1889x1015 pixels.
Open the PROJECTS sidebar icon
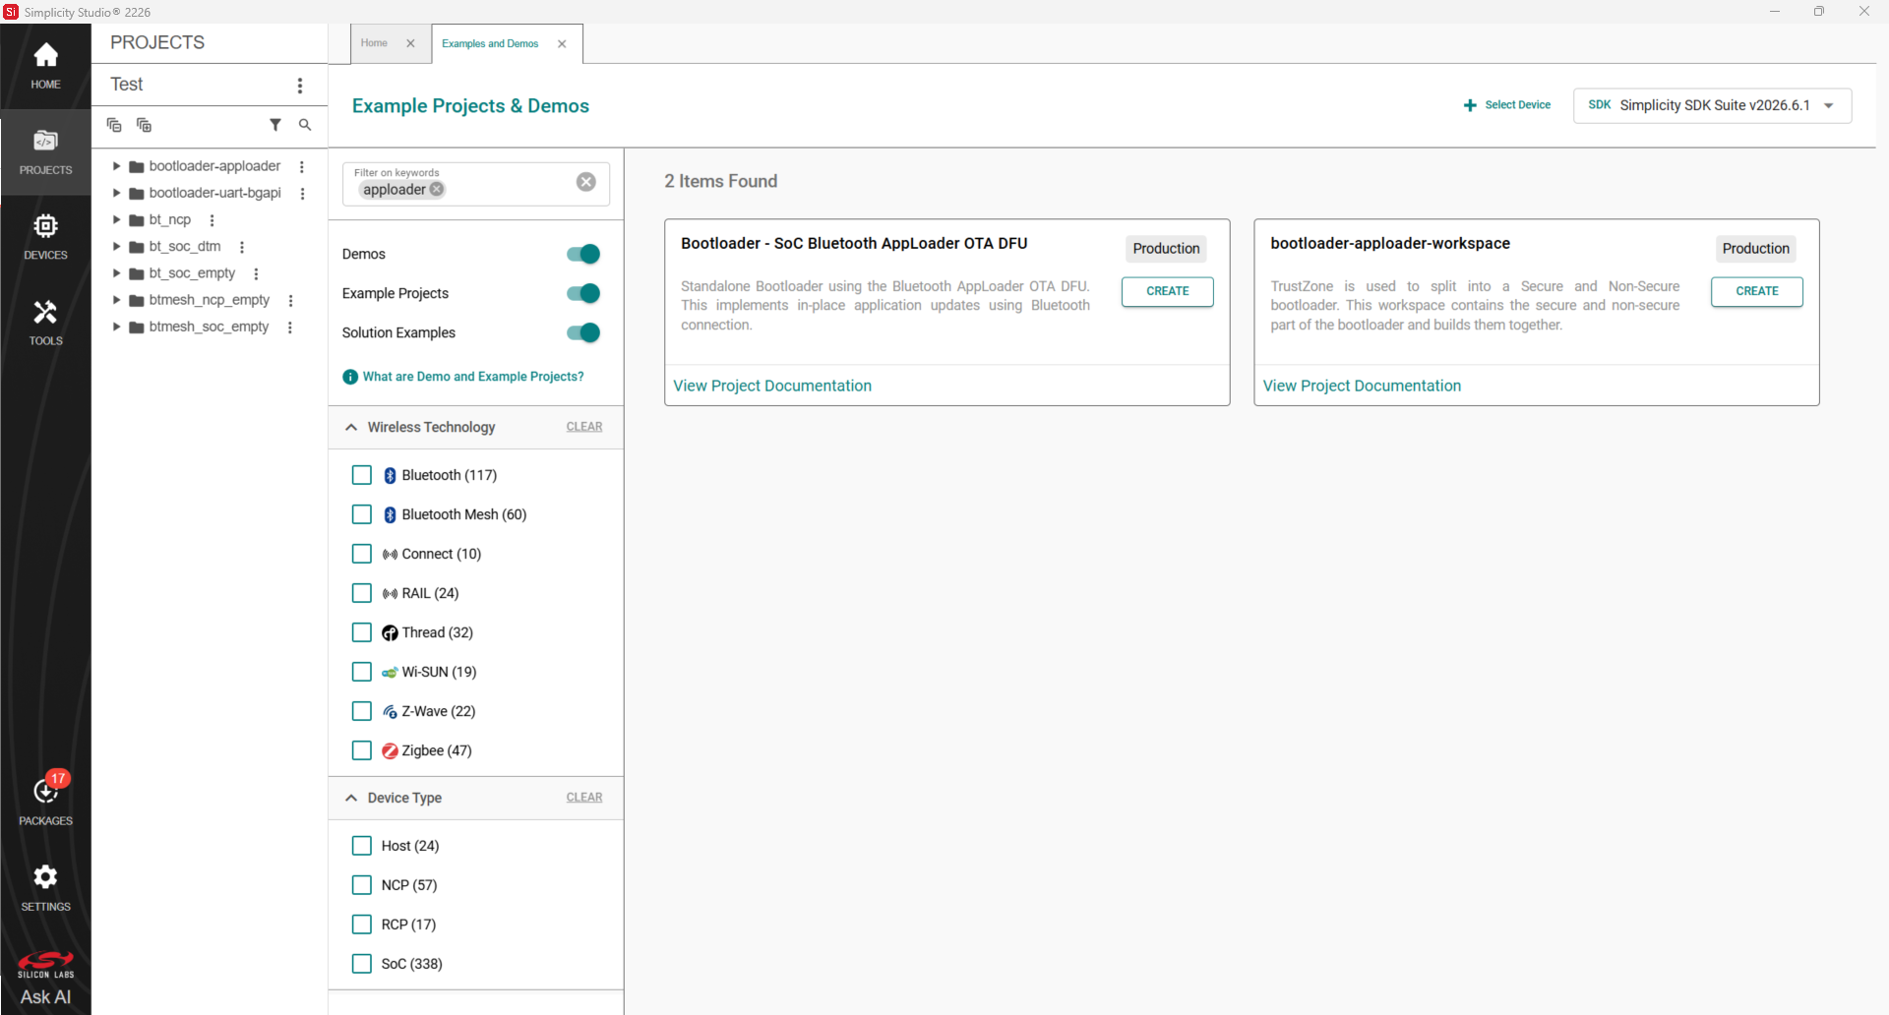pos(45,151)
